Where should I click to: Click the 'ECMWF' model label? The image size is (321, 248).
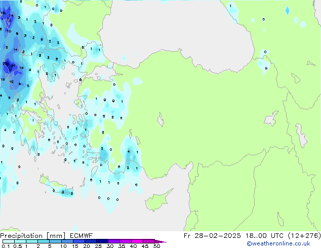click(x=81, y=236)
